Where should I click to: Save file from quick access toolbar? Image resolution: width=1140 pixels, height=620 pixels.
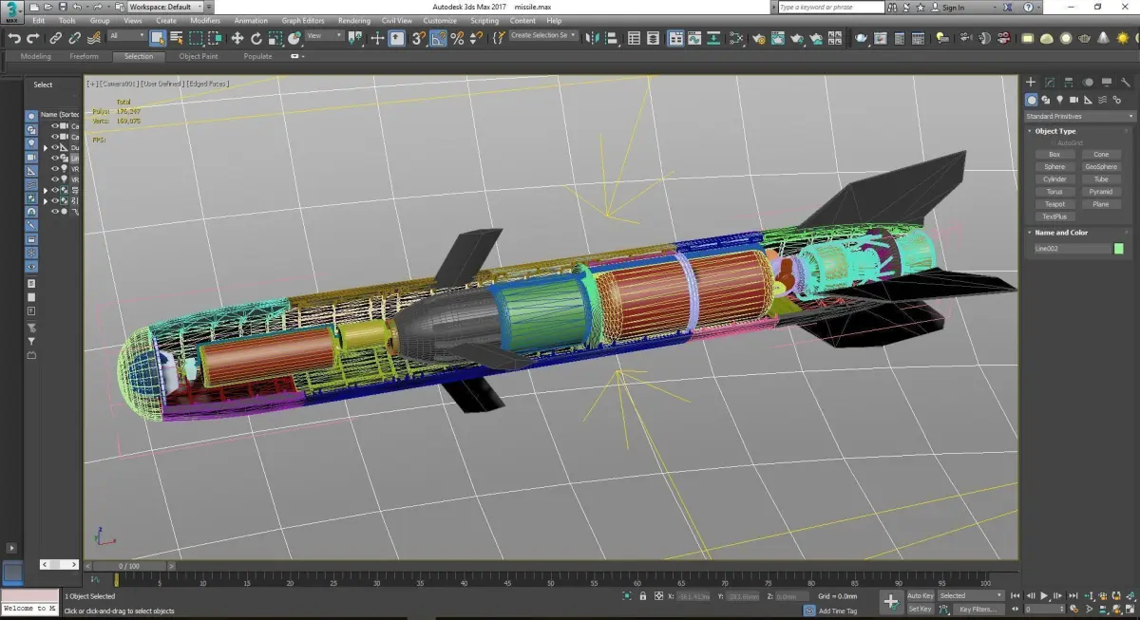point(62,7)
